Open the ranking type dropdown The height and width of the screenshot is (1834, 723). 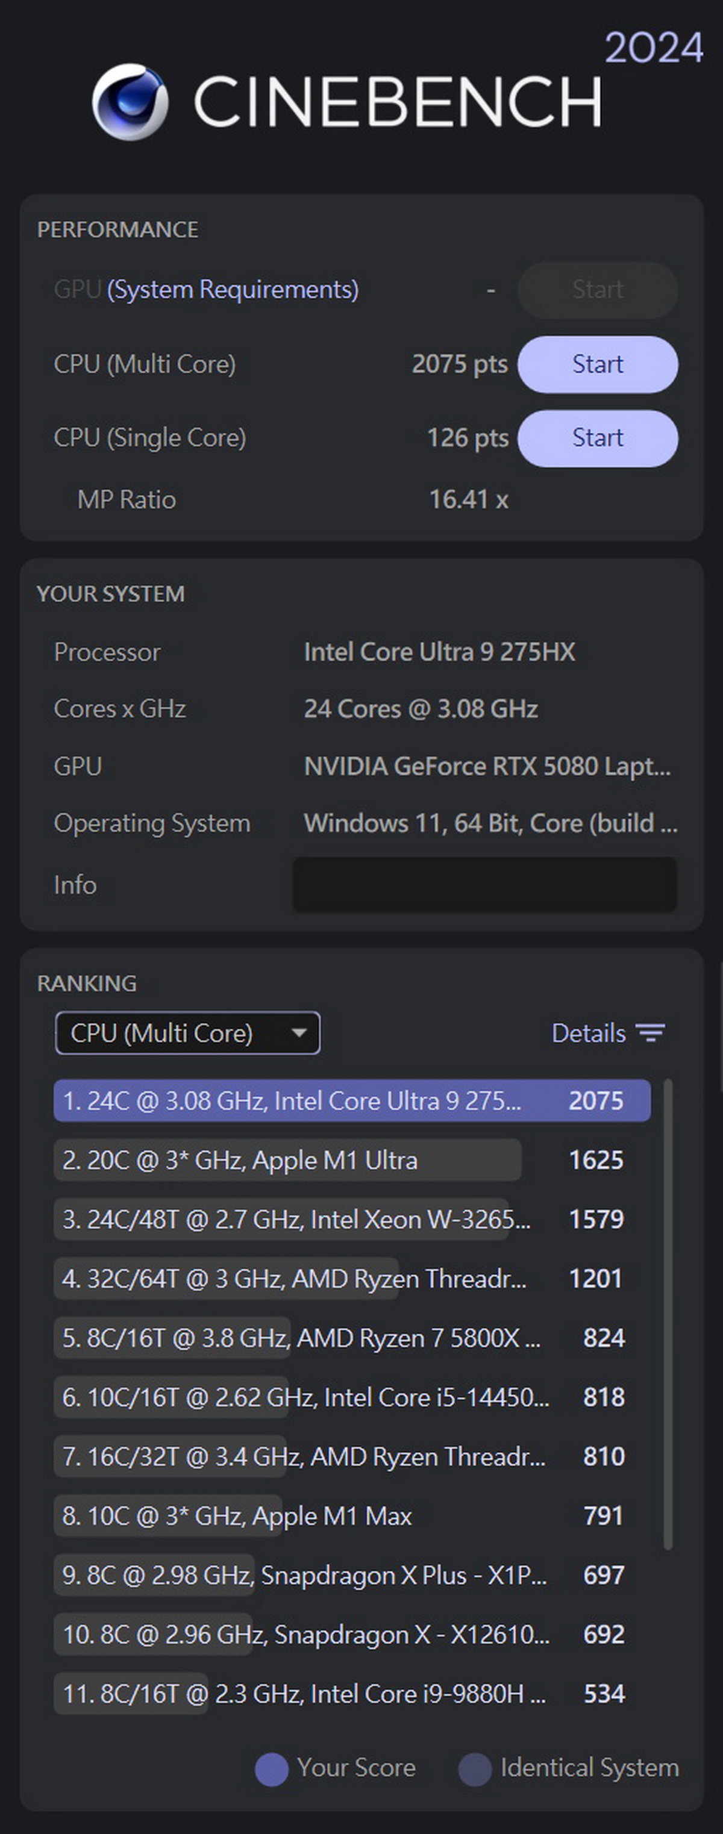pos(187,1032)
